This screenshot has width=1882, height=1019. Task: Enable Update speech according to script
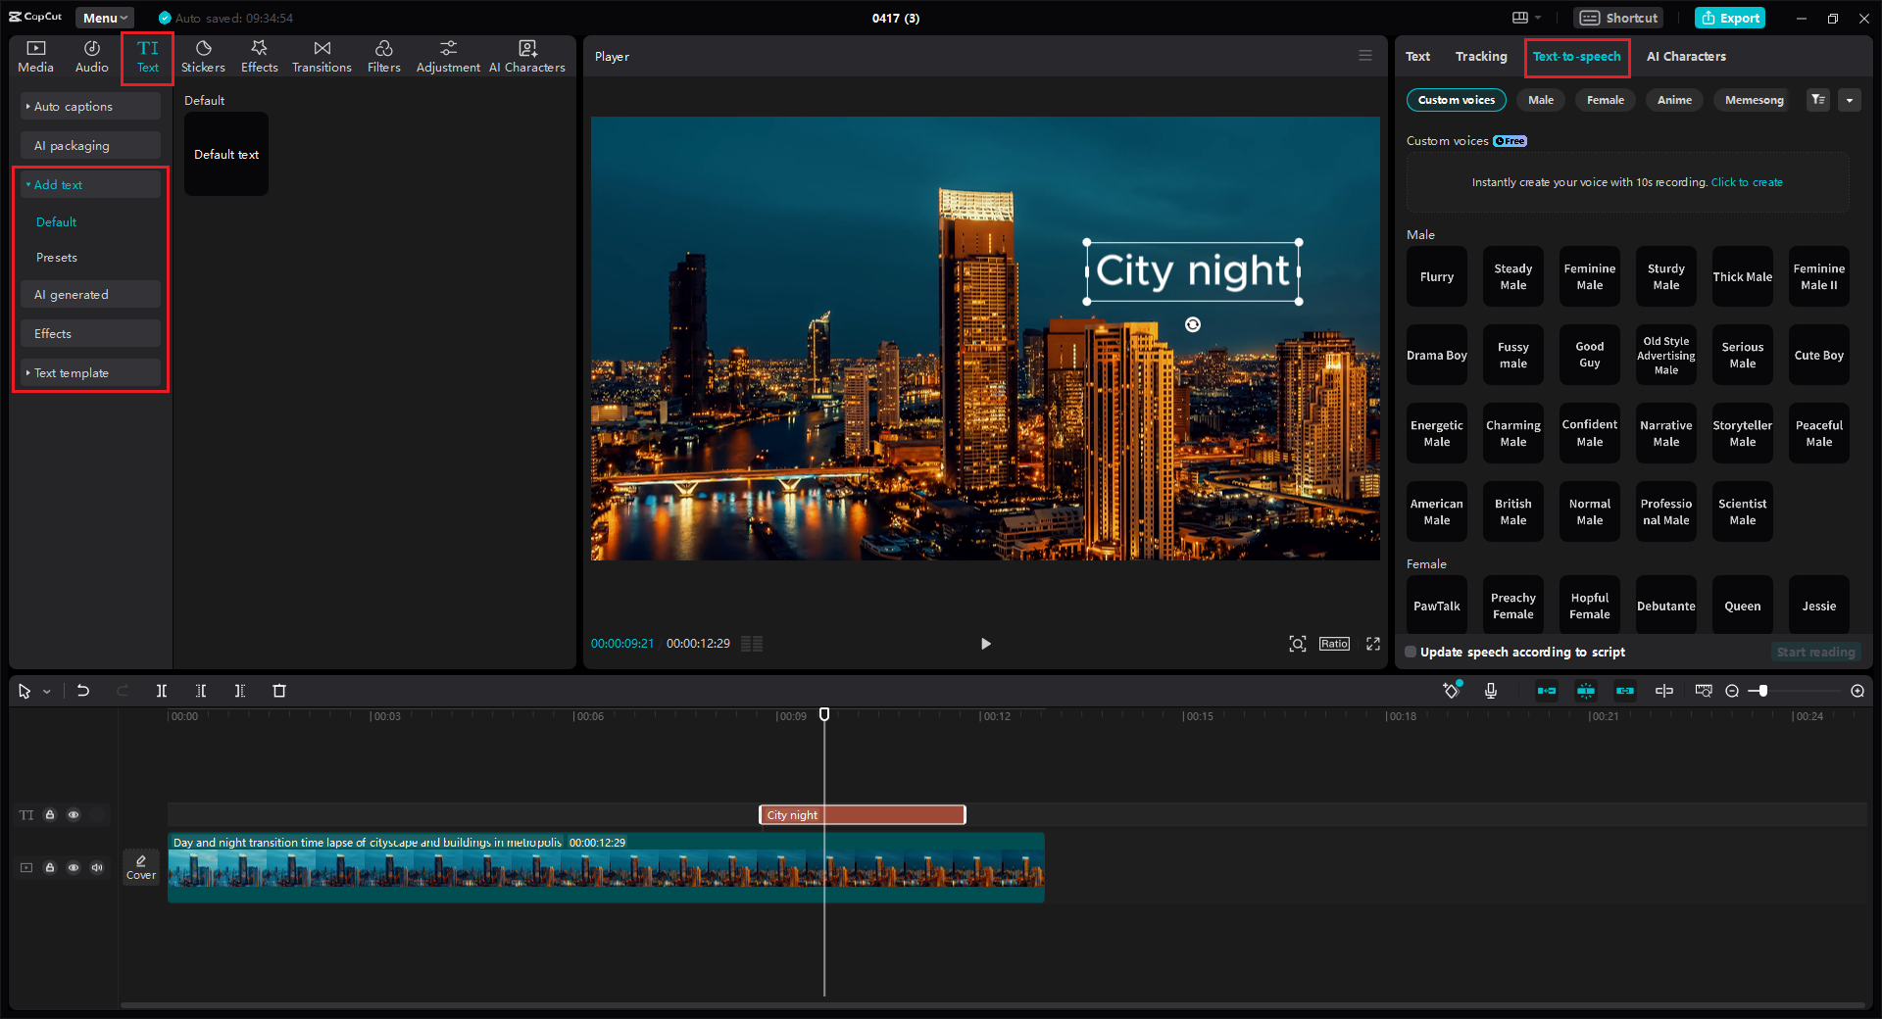click(1411, 653)
